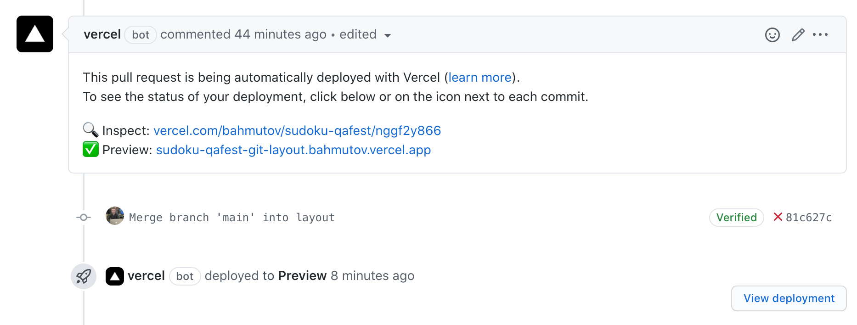The image size is (857, 325).
Task: Click the magnifying glass Inspect emoji
Action: tap(90, 130)
